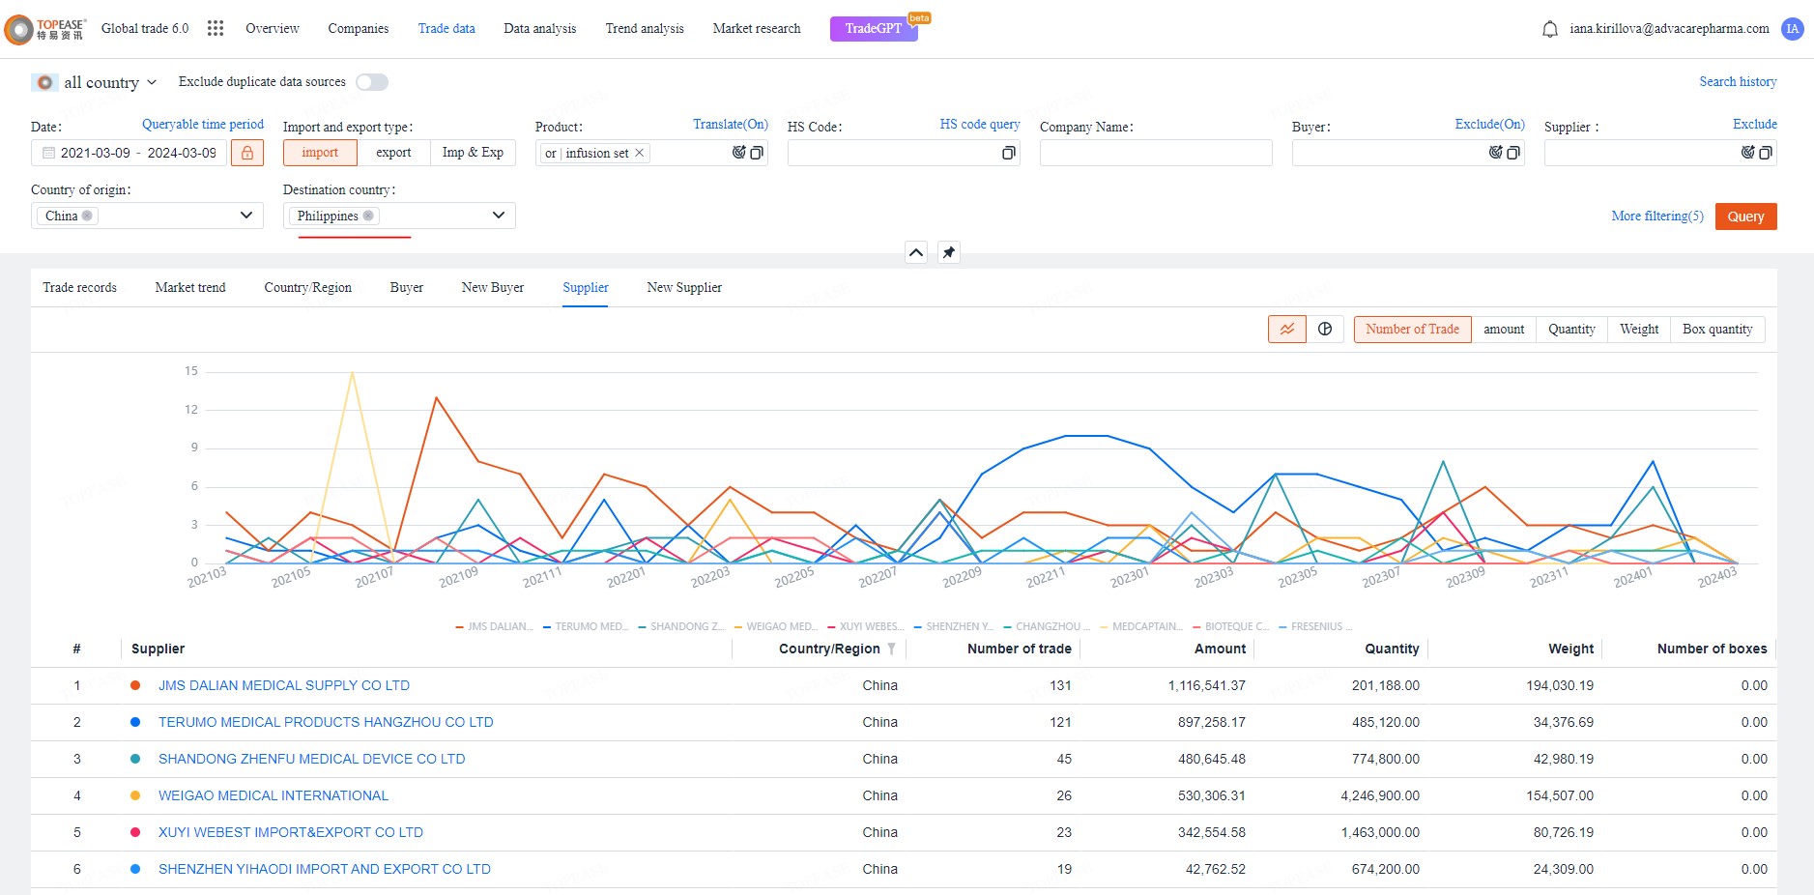Open JMS DALIAN MEDICAL SUPPLY CO LTD
This screenshot has height=895, width=1814.
284,685
